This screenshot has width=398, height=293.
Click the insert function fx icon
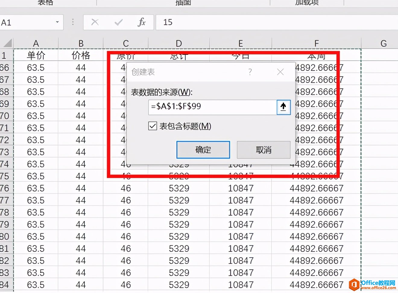(x=141, y=22)
